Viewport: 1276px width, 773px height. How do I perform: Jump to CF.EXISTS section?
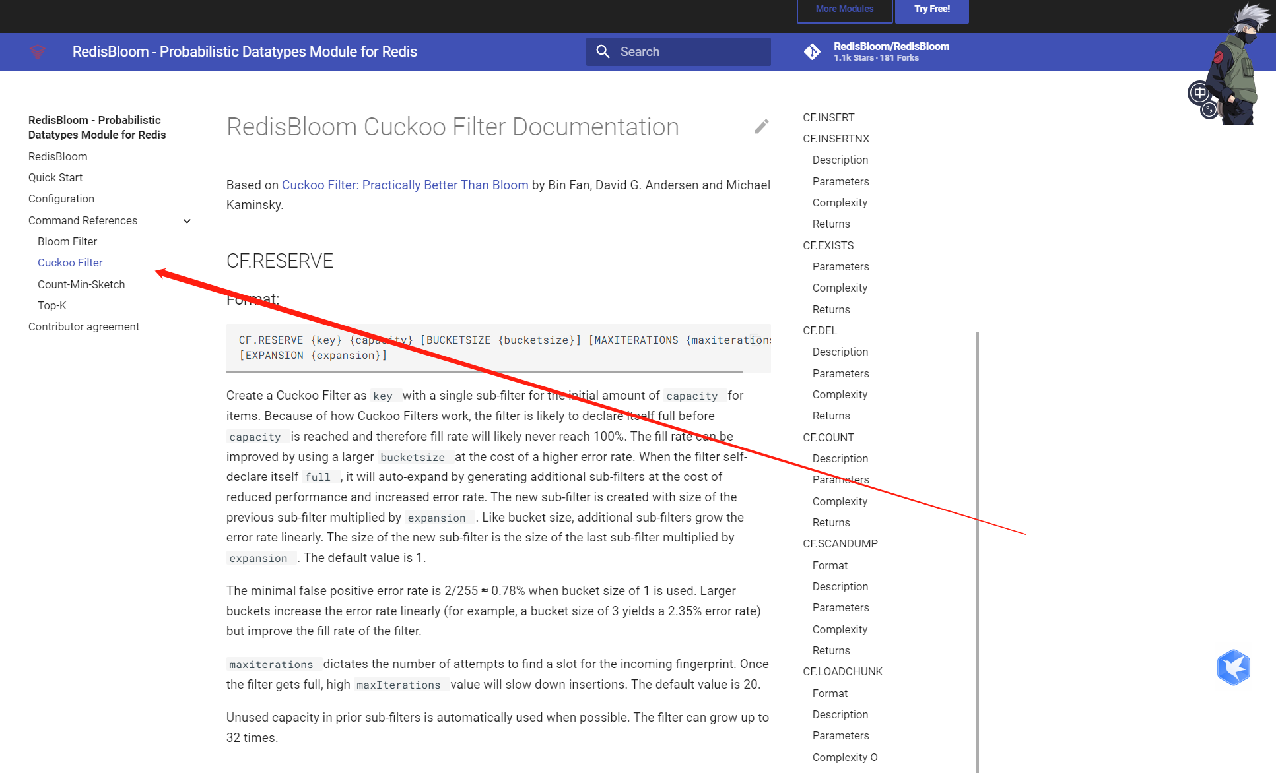(828, 245)
